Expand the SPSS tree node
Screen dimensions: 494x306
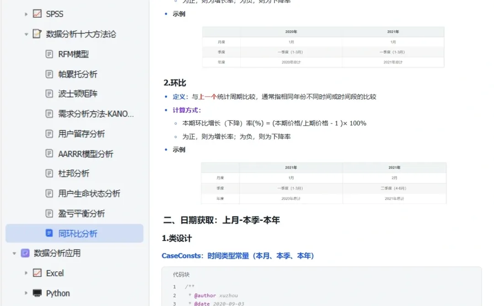[x=26, y=14]
